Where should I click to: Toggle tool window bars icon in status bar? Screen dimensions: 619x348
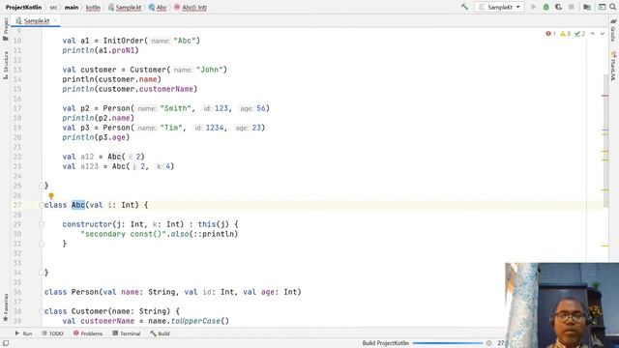pos(6,343)
